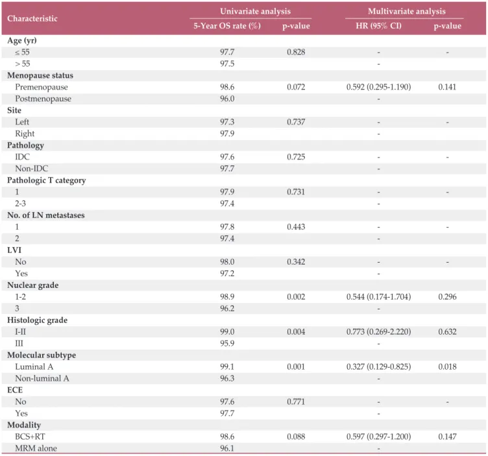
Task: Select p-value 0.828 for Age
Action: [x=296, y=52]
